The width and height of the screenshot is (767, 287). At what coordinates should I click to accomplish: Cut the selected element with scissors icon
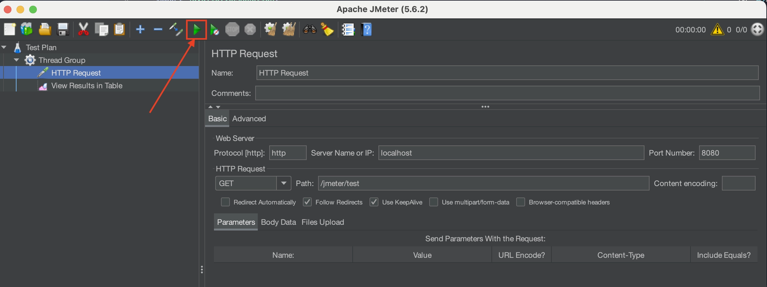tap(83, 30)
